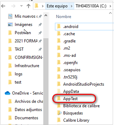Open recent locations dropdown chevron
This screenshot has width=114, height=125.
tap(21, 6)
